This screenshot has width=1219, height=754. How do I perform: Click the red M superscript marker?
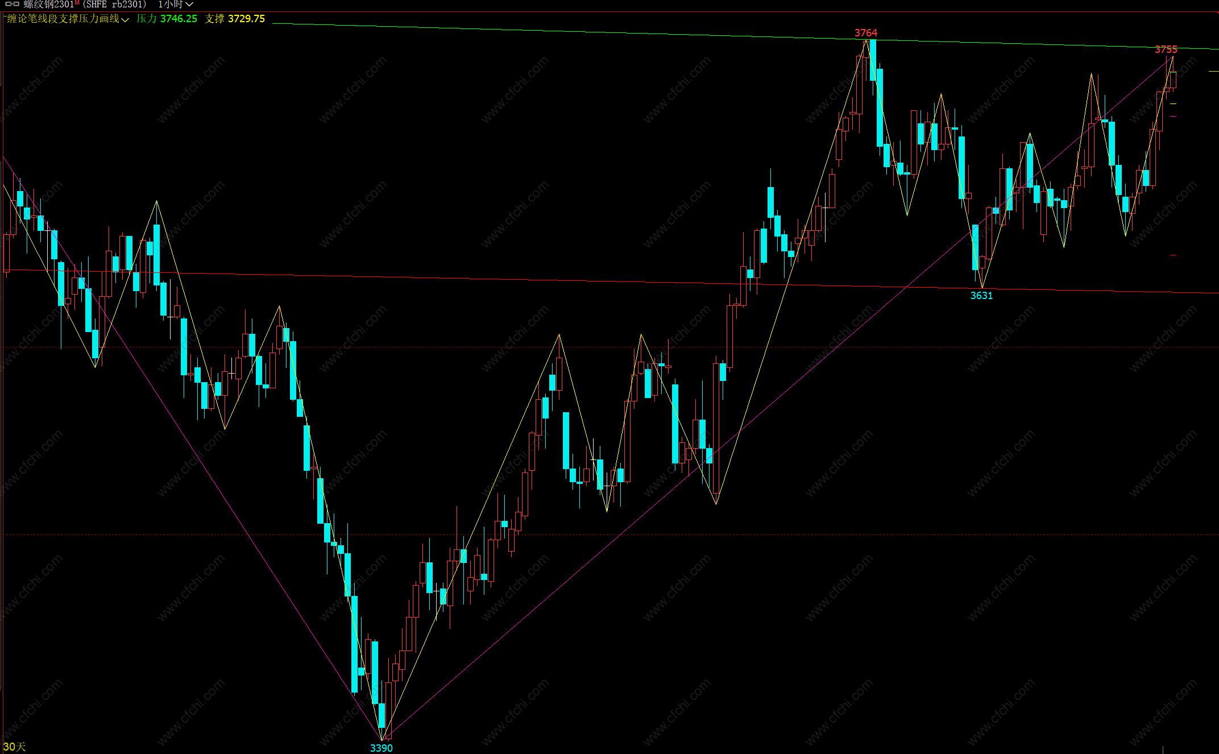pyautogui.click(x=77, y=2)
